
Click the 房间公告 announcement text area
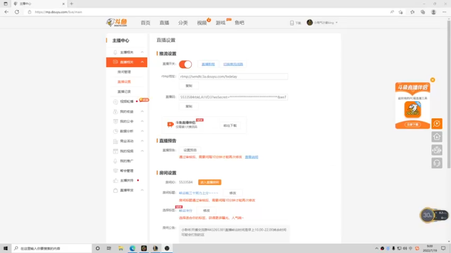pyautogui.click(x=234, y=234)
